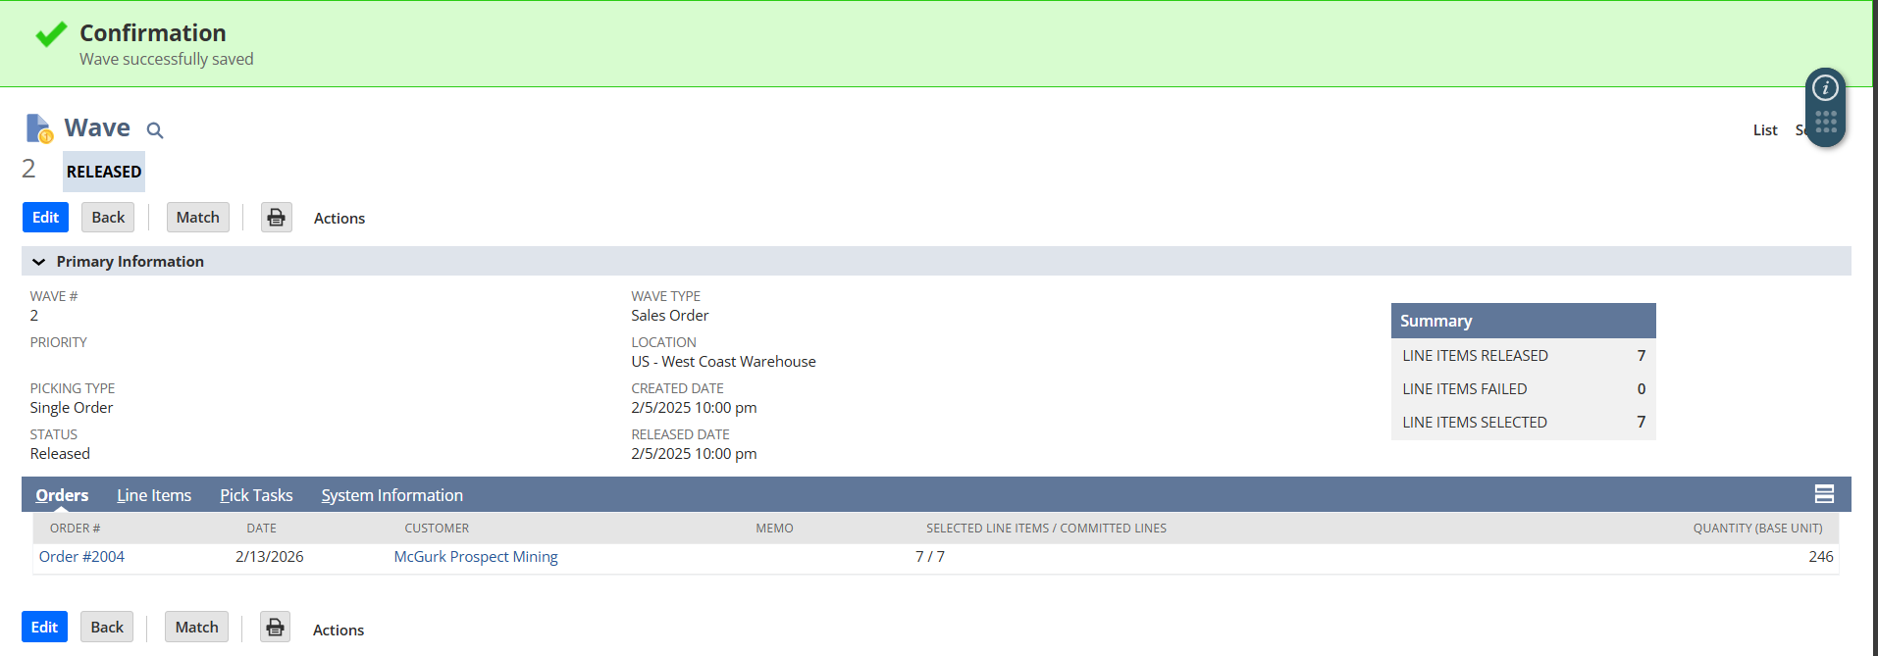Open the System Information tab
This screenshot has width=1878, height=656.
(x=391, y=495)
